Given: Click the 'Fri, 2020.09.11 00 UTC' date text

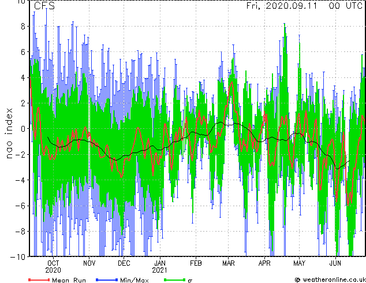Looking at the screenshot, I should coord(304,6).
